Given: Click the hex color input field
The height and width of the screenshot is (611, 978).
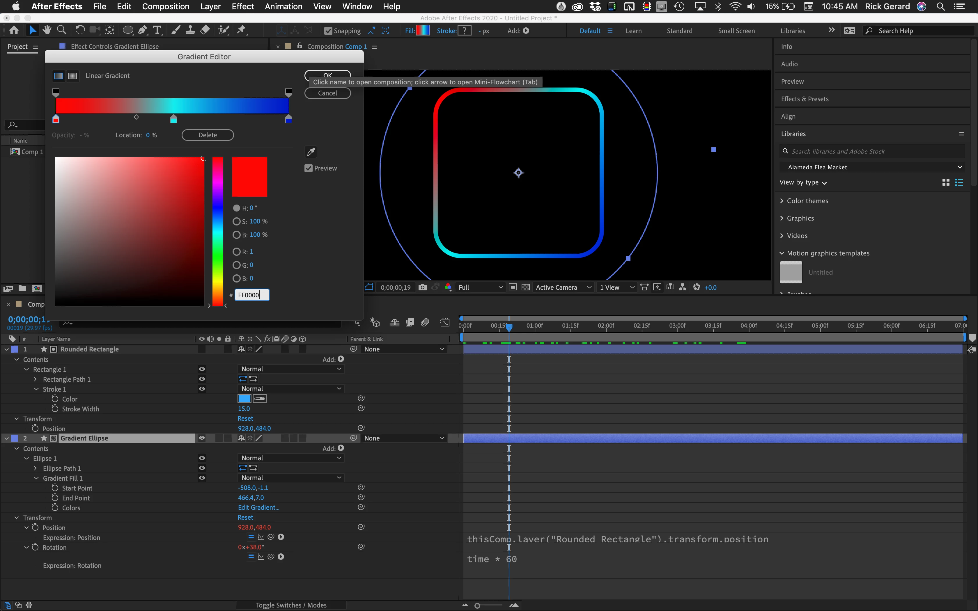Looking at the screenshot, I should tap(251, 295).
